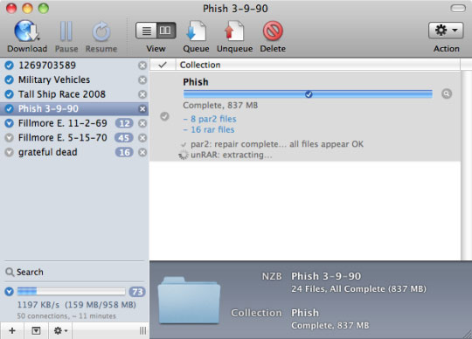Click the overall download progress bar
Viewport: 472px width, 339px height.
point(72,291)
